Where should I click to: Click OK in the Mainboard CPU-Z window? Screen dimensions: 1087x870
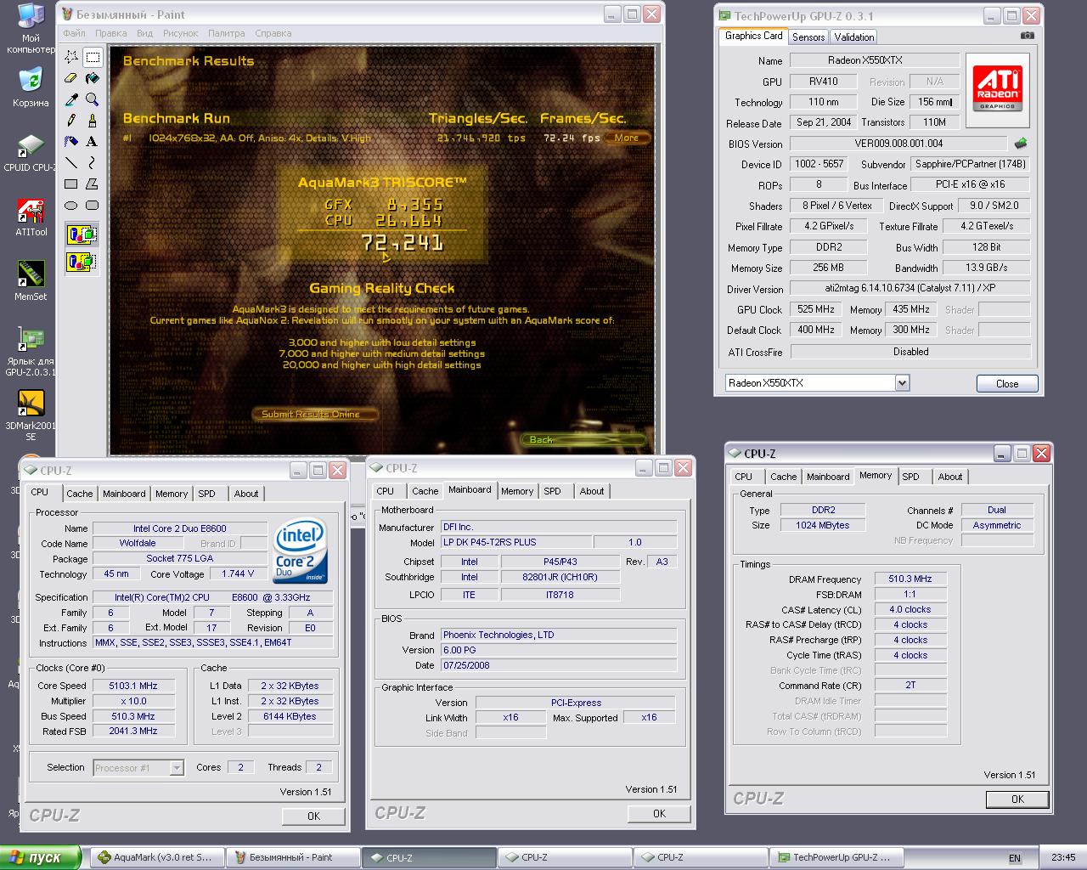(x=659, y=813)
